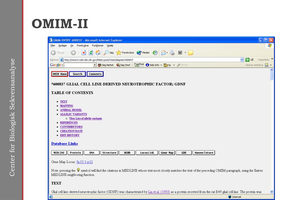The image size is (289, 200).
Task: Click the scrollbar up arrow
Action: point(271,70)
